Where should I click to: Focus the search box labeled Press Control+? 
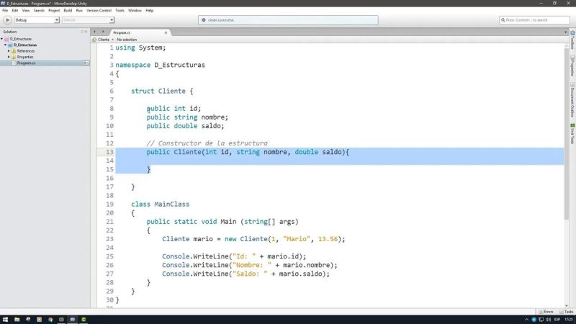tap(534, 20)
